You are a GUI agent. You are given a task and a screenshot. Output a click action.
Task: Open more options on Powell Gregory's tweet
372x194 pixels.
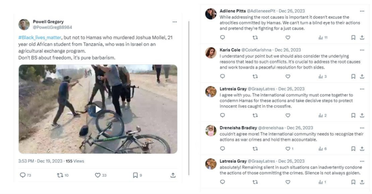point(175,22)
